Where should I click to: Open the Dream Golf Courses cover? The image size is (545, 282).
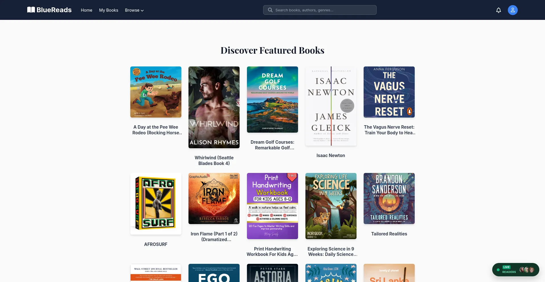[272, 99]
